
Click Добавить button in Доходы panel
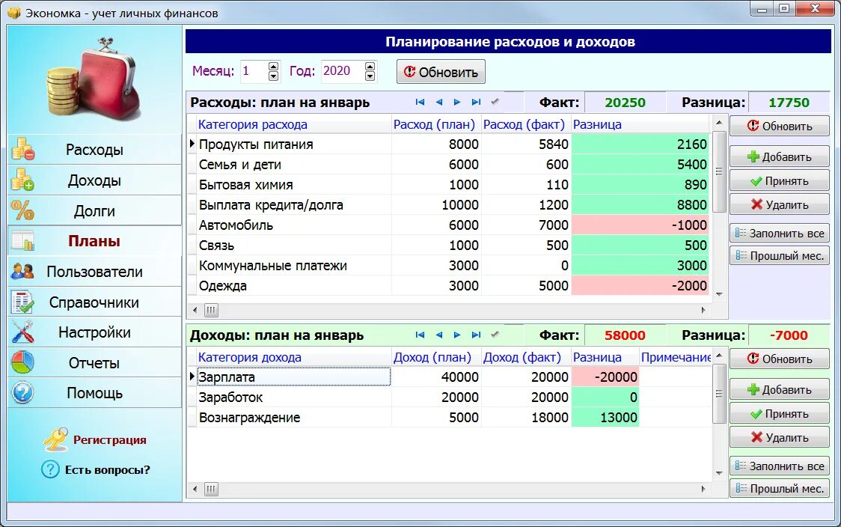click(780, 389)
